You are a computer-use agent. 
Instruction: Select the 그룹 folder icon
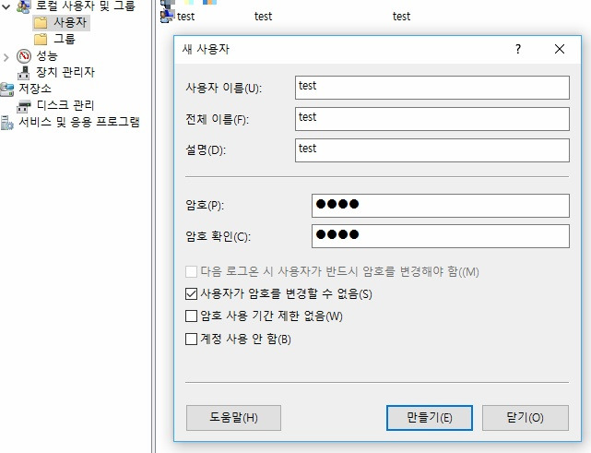pyautogui.click(x=41, y=39)
